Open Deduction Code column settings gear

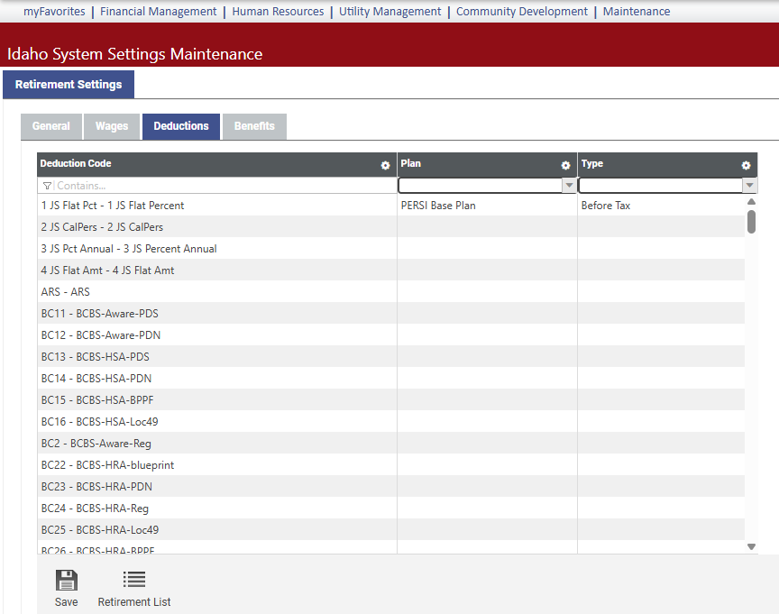[x=385, y=165]
